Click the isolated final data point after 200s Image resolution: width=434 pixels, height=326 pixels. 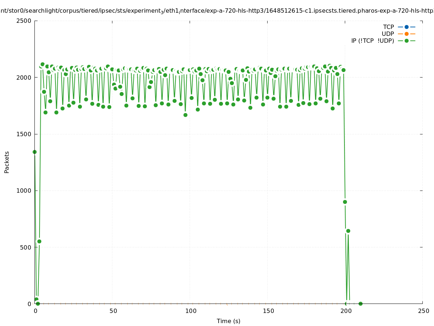[360, 304]
